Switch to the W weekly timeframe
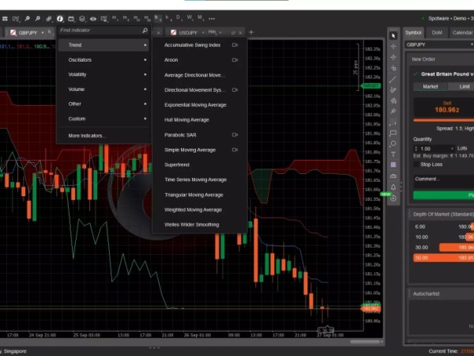This screenshot has width=474, height=356. (x=190, y=18)
